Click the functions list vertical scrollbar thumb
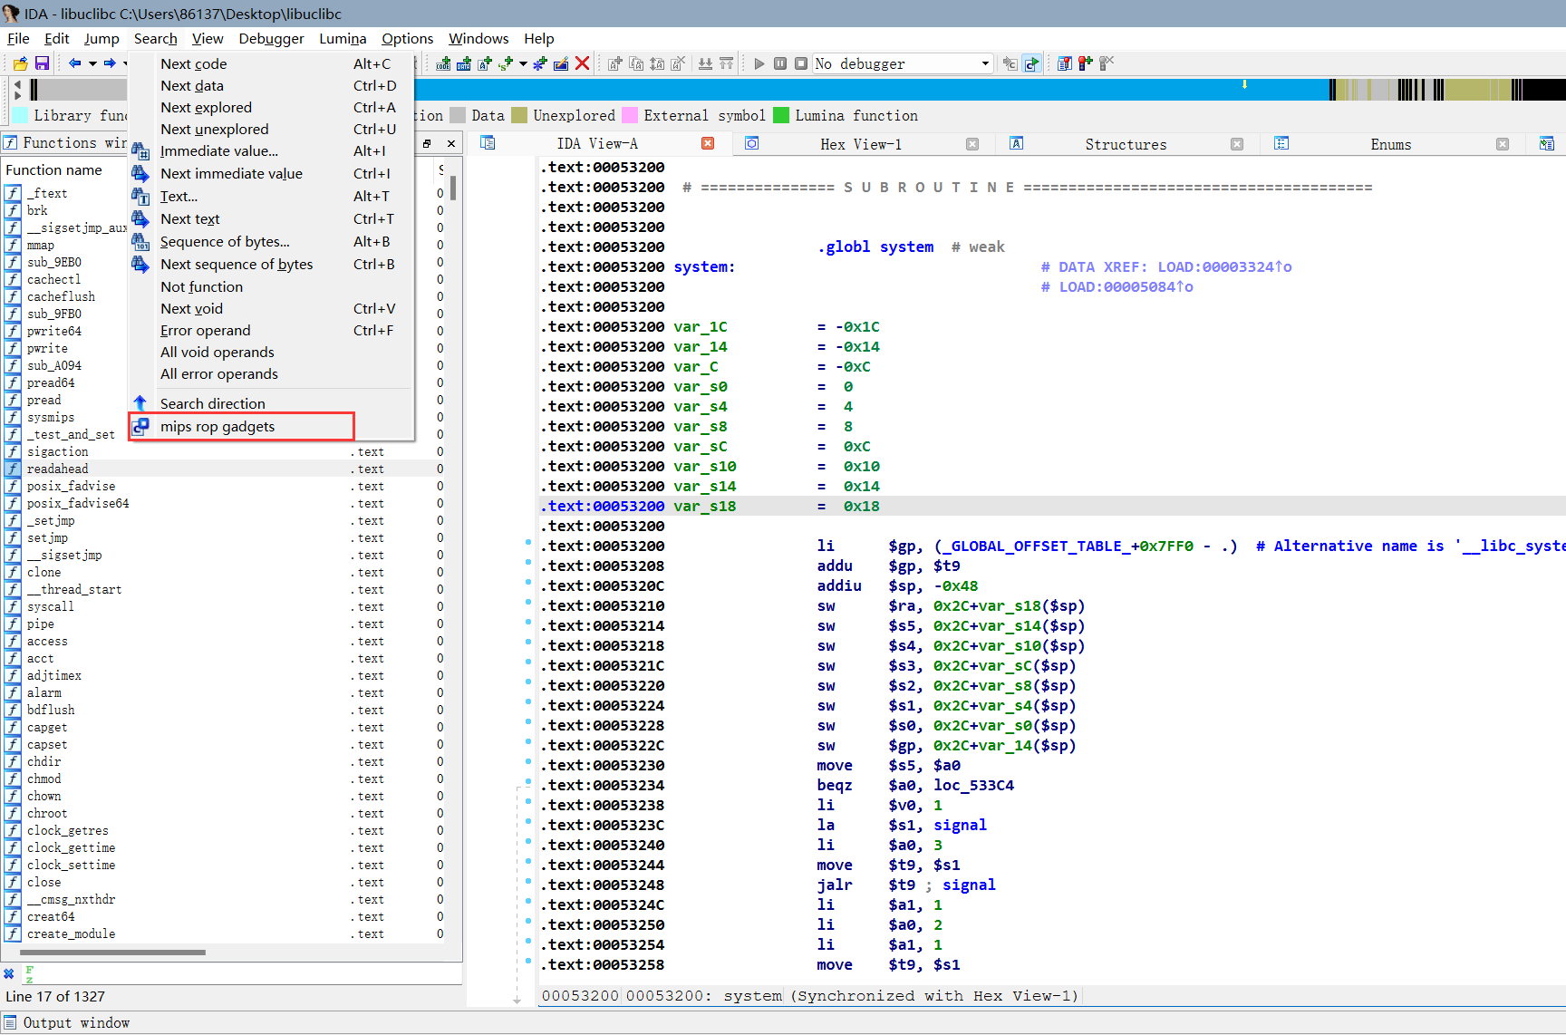The image size is (1566, 1035). 453,187
